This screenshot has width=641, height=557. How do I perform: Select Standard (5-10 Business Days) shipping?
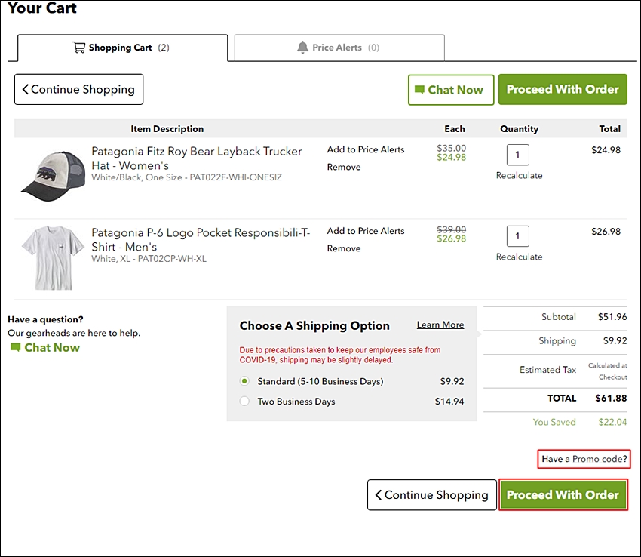[x=244, y=381]
